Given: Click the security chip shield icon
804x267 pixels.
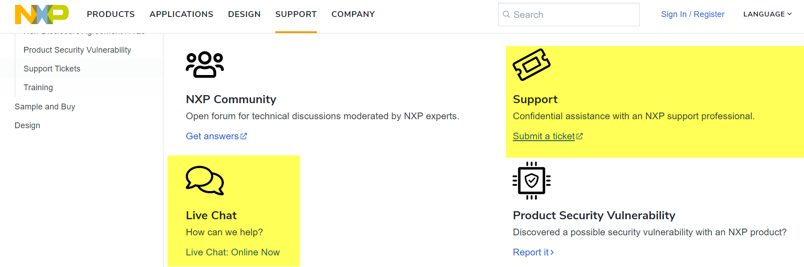Looking at the screenshot, I should [x=531, y=181].
